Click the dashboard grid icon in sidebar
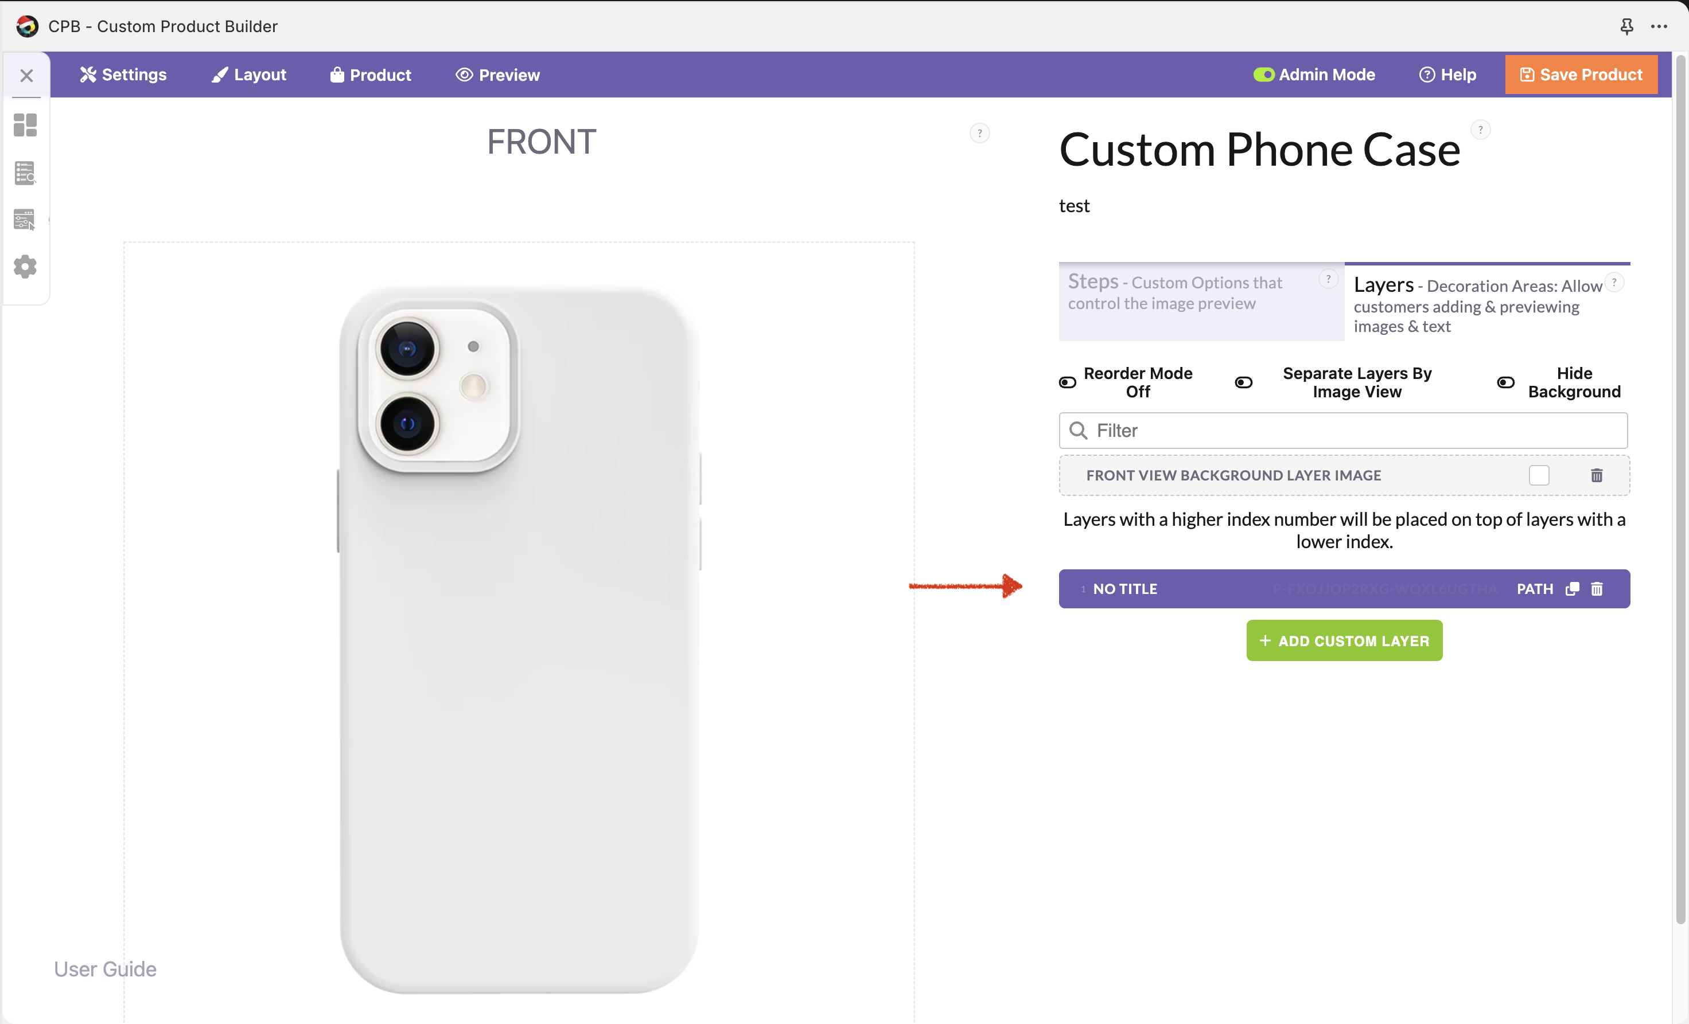 [25, 124]
